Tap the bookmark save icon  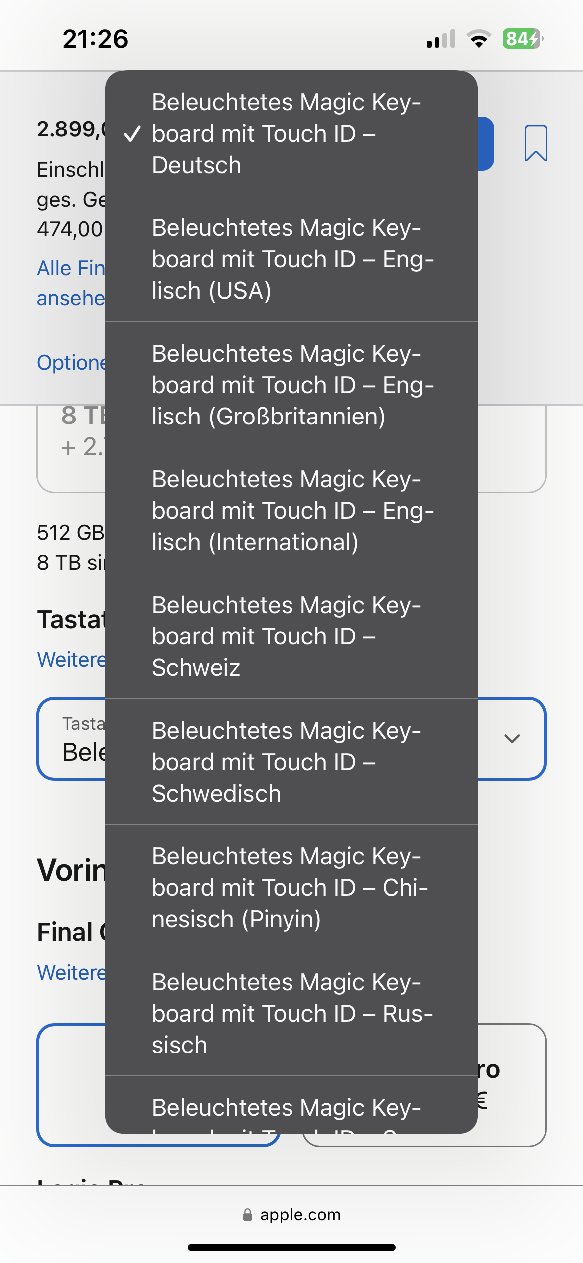point(536,143)
